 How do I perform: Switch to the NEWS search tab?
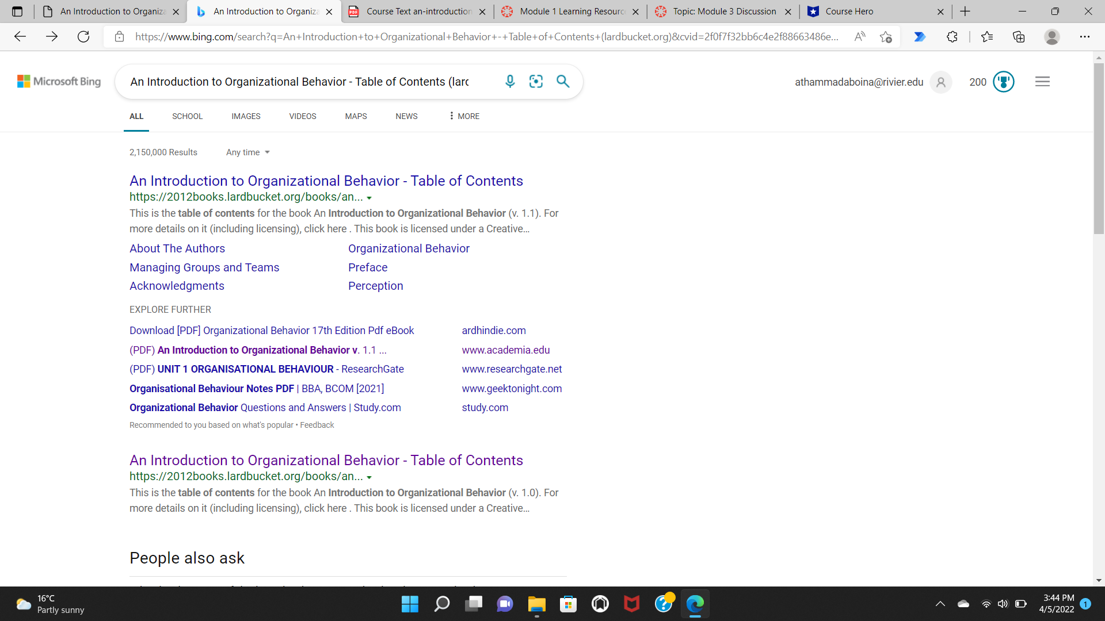click(x=406, y=116)
